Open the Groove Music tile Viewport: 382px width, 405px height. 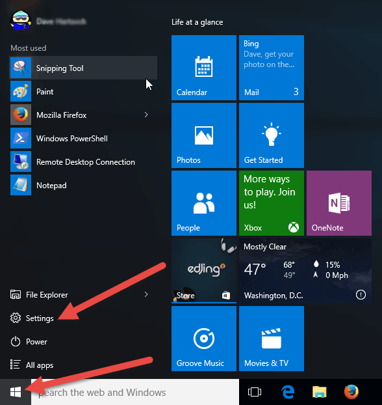point(204,339)
